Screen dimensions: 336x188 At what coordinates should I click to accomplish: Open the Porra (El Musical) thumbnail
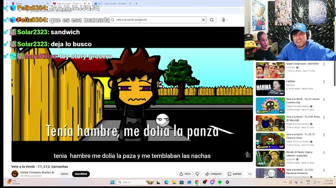pos(270,123)
